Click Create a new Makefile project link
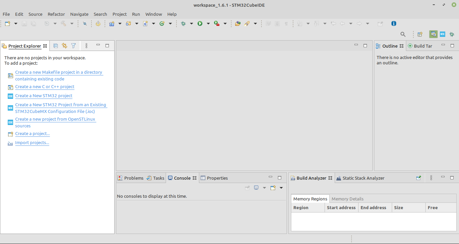Screen dimensions: 459x244 [59, 75]
